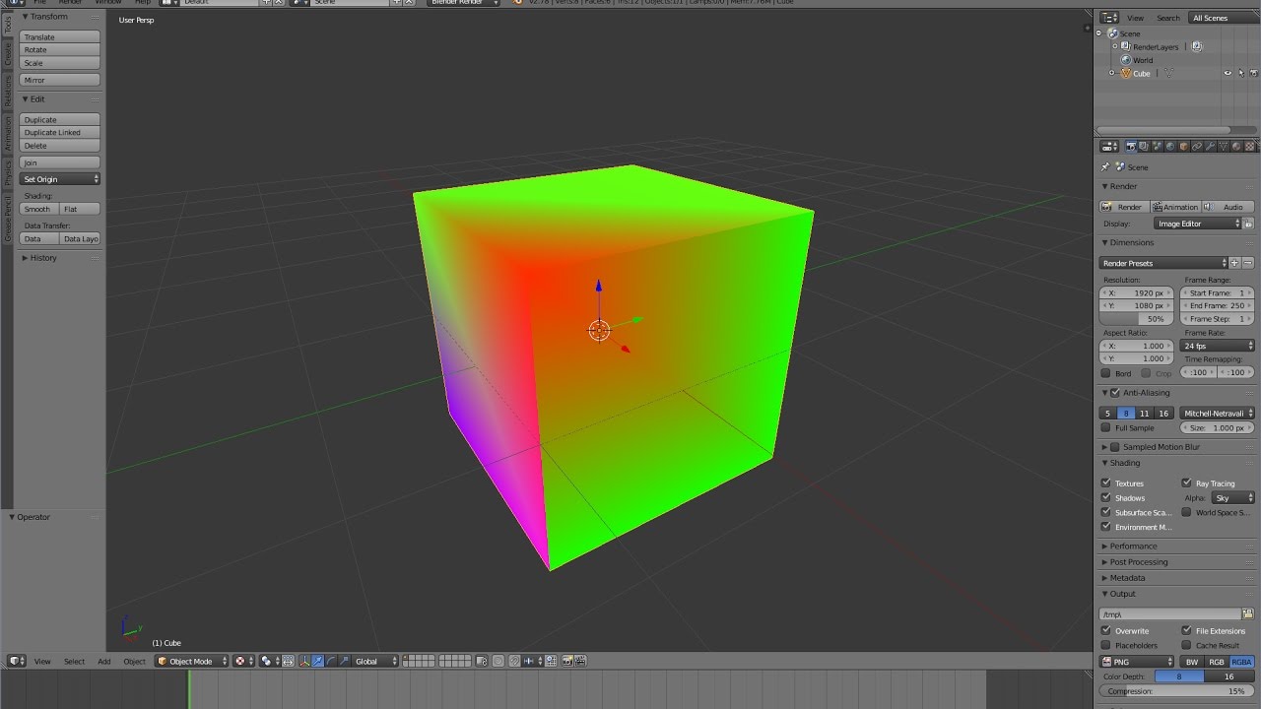Click the Cube mesh data icon in outliner
The height and width of the screenshot is (709, 1261).
coord(1169,73)
